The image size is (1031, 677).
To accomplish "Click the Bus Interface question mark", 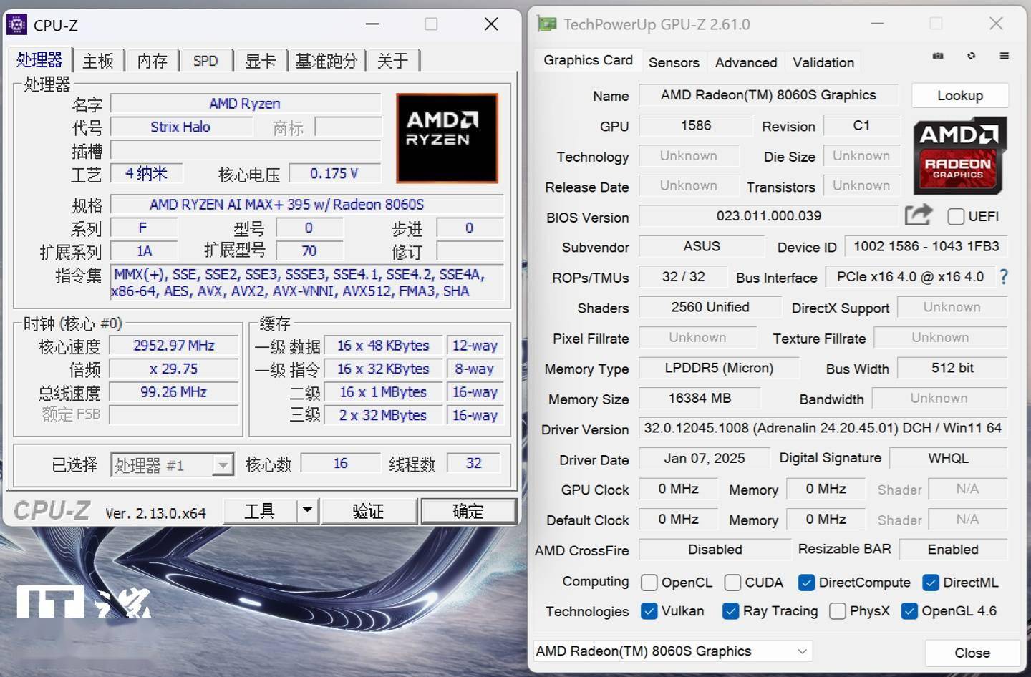I will (1004, 277).
